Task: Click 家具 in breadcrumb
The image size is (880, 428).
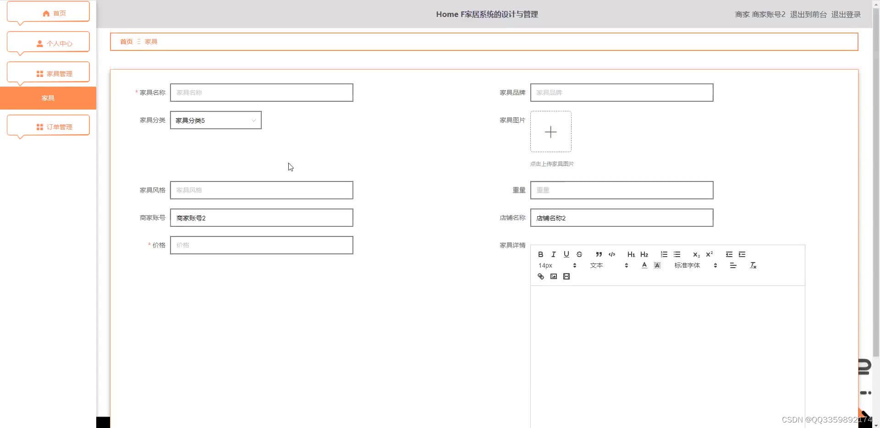Action: (151, 42)
